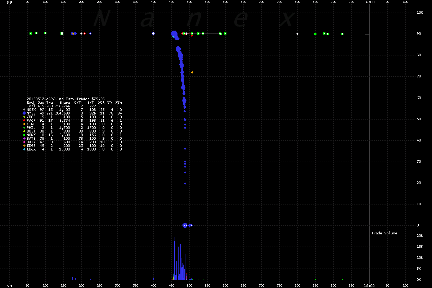Select the orange CINC legend dot
The image size is (432, 288).
(x=24, y=124)
